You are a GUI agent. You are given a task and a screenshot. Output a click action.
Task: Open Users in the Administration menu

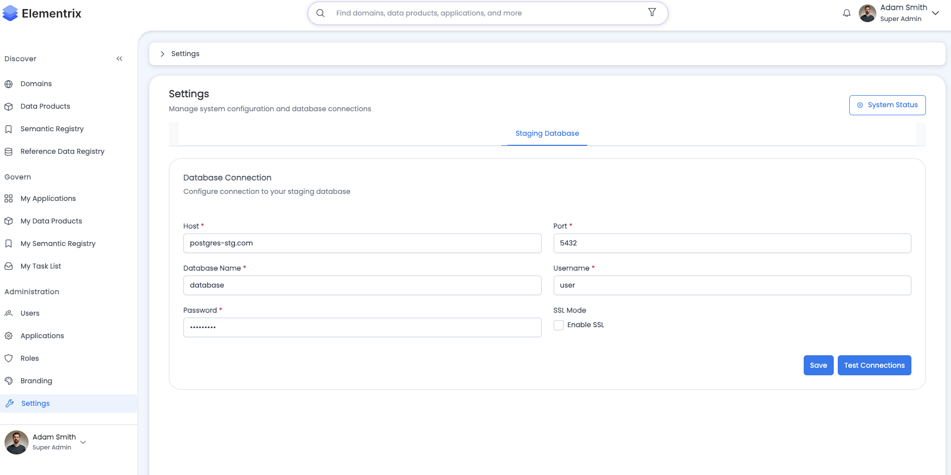coord(30,313)
